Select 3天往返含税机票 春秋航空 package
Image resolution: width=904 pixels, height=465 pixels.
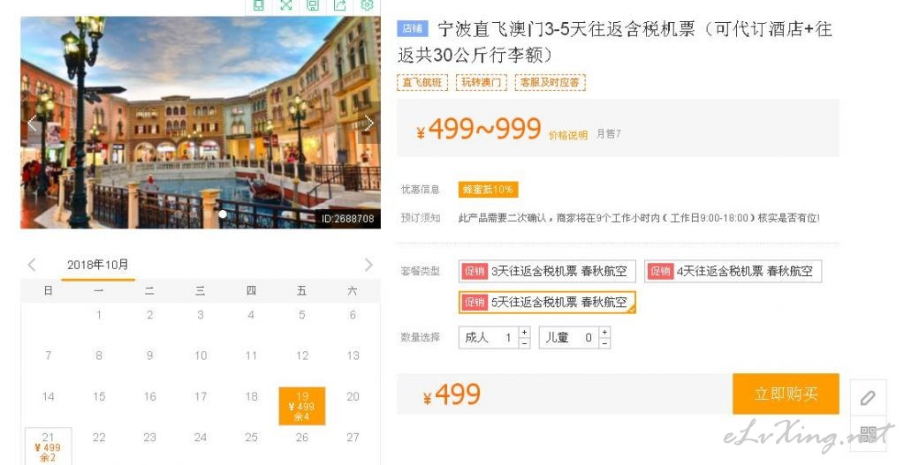point(547,271)
